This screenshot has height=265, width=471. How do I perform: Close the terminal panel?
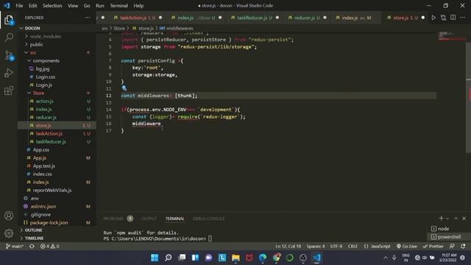(x=464, y=218)
